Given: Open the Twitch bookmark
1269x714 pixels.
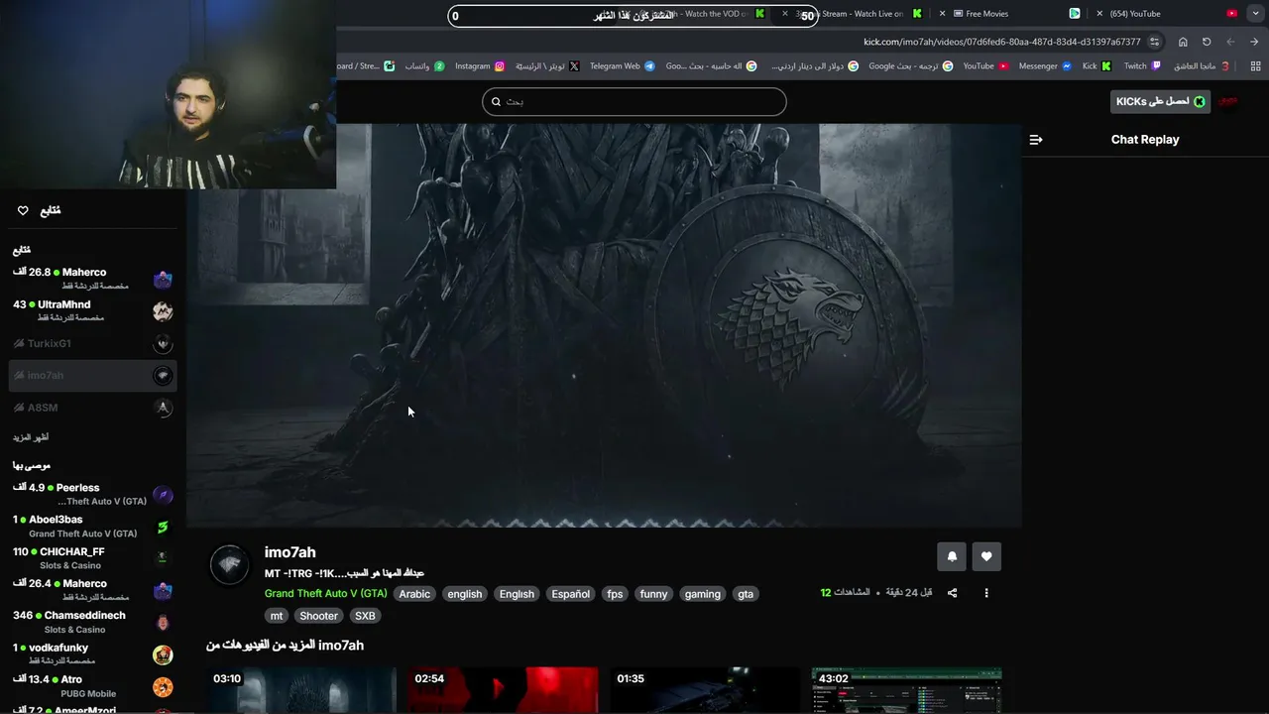Looking at the screenshot, I should click(1142, 66).
